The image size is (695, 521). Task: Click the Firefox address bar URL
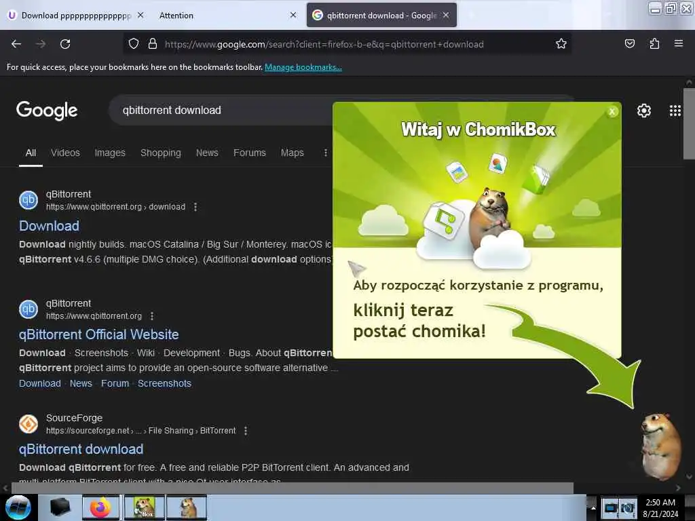[324, 44]
